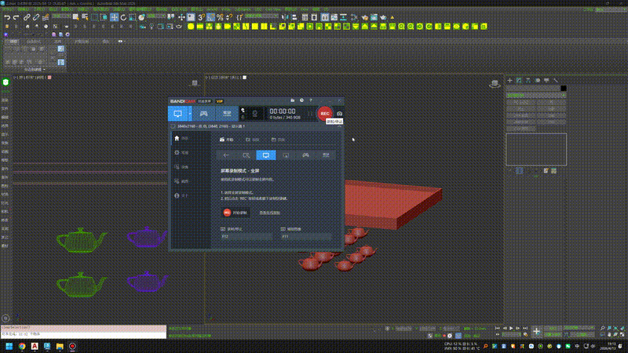Select the Select and Move tool

(115, 16)
